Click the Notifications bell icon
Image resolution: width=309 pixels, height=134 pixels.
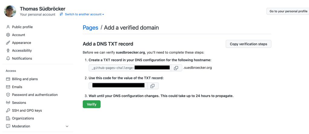tap(8, 58)
